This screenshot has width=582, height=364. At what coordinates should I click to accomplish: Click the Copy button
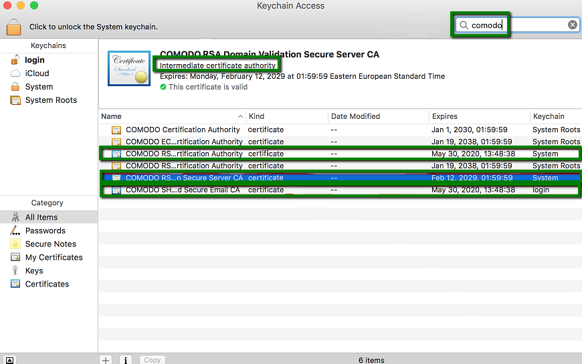coord(152,360)
